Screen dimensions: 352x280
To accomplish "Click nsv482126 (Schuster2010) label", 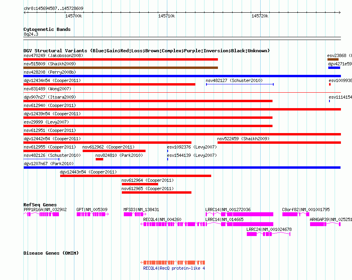I will tap(52, 155).
